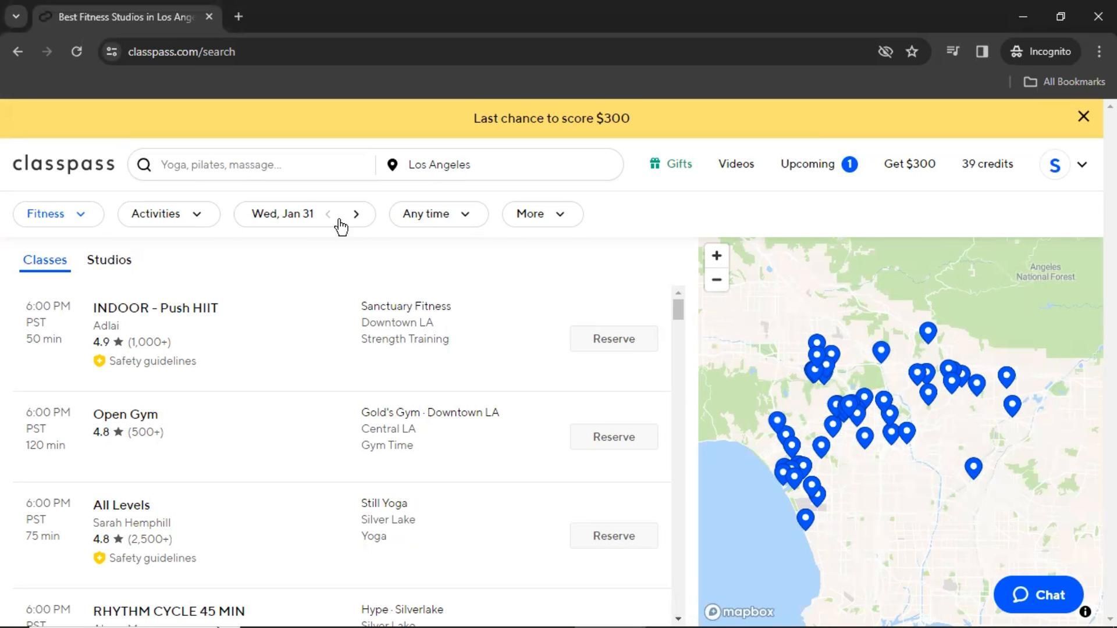Expand the Fitness filter dropdown
Viewport: 1117px width, 628px height.
[x=58, y=214]
